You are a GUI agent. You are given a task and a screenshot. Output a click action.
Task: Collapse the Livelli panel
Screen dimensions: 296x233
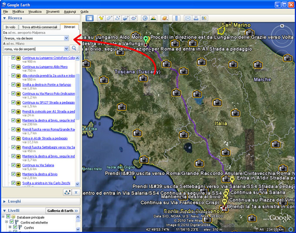point(5,211)
